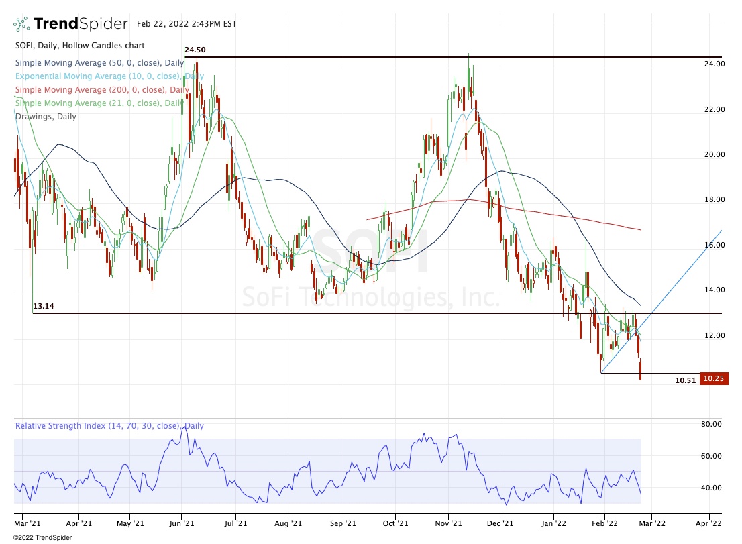Image resolution: width=742 pixels, height=544 pixels.
Task: Toggle the Simple Moving Average 200 legend entry
Action: [x=101, y=90]
